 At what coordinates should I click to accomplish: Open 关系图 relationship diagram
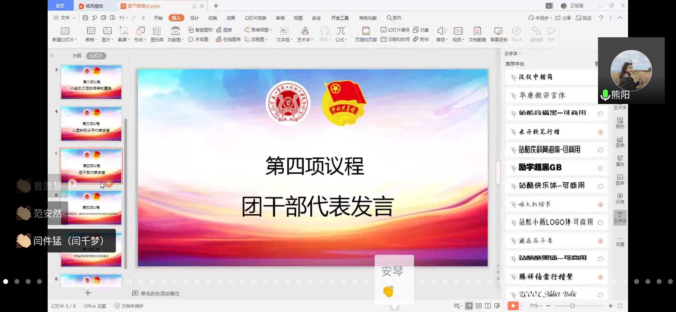198,39
